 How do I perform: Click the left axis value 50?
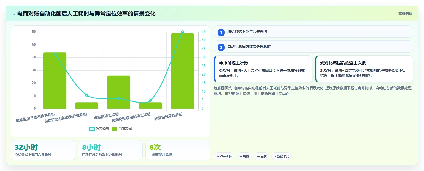tap(34, 45)
